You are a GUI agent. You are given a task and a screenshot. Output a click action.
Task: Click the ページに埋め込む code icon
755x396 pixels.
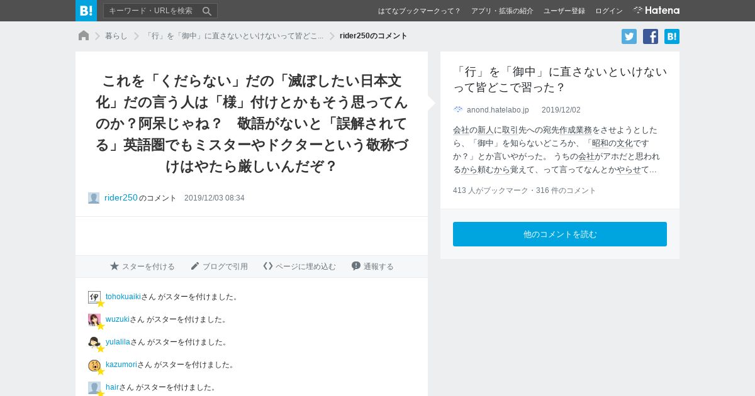tap(268, 266)
